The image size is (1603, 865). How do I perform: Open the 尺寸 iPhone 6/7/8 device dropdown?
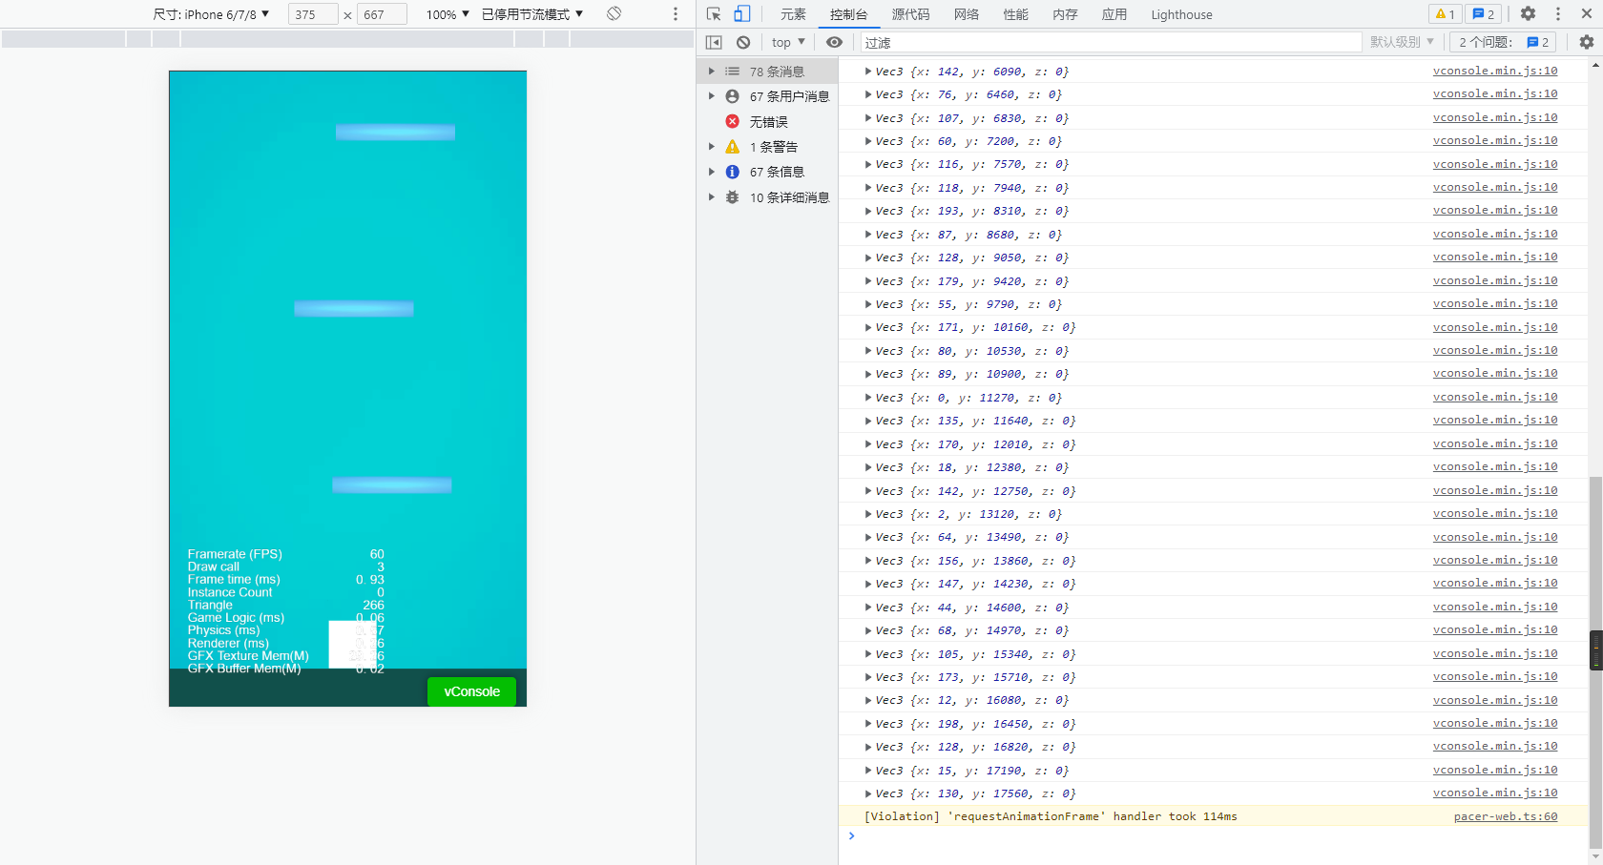pyautogui.click(x=212, y=14)
